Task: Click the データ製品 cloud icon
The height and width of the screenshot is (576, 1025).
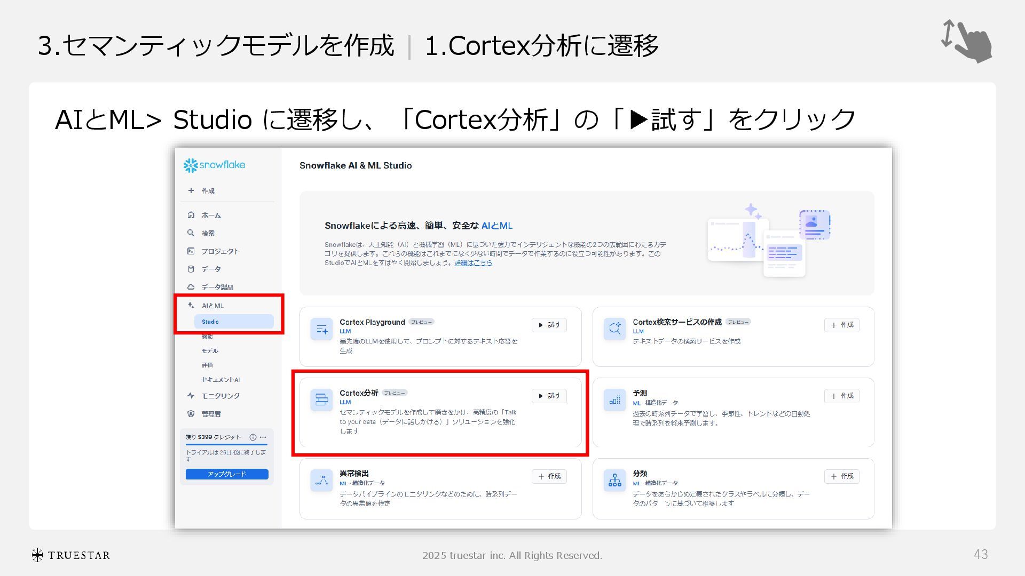Action: [x=191, y=287]
